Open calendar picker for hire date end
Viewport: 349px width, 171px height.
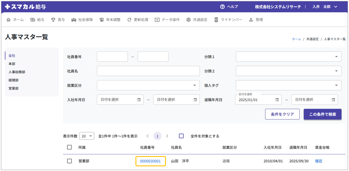[x=195, y=100]
